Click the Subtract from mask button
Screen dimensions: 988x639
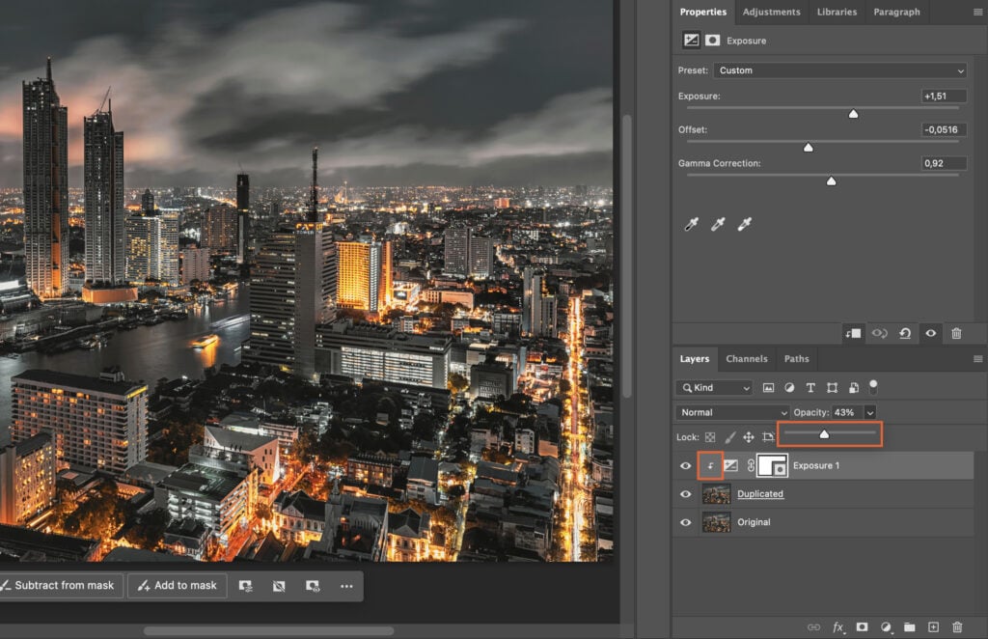point(61,585)
